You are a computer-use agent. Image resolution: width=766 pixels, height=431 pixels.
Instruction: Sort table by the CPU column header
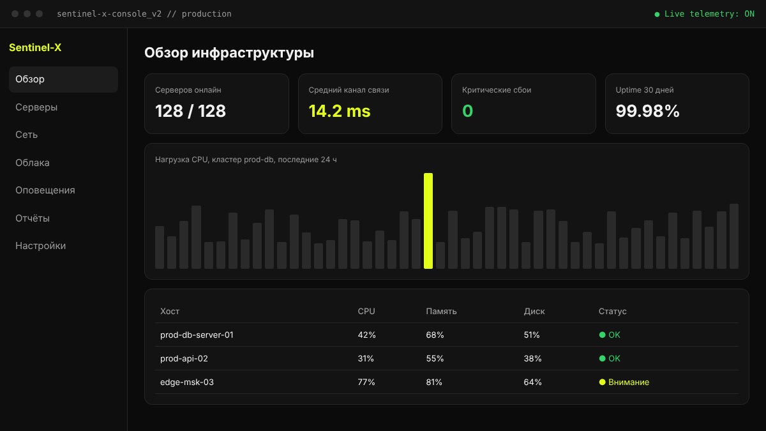pyautogui.click(x=366, y=311)
